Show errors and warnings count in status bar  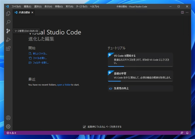point(11,133)
